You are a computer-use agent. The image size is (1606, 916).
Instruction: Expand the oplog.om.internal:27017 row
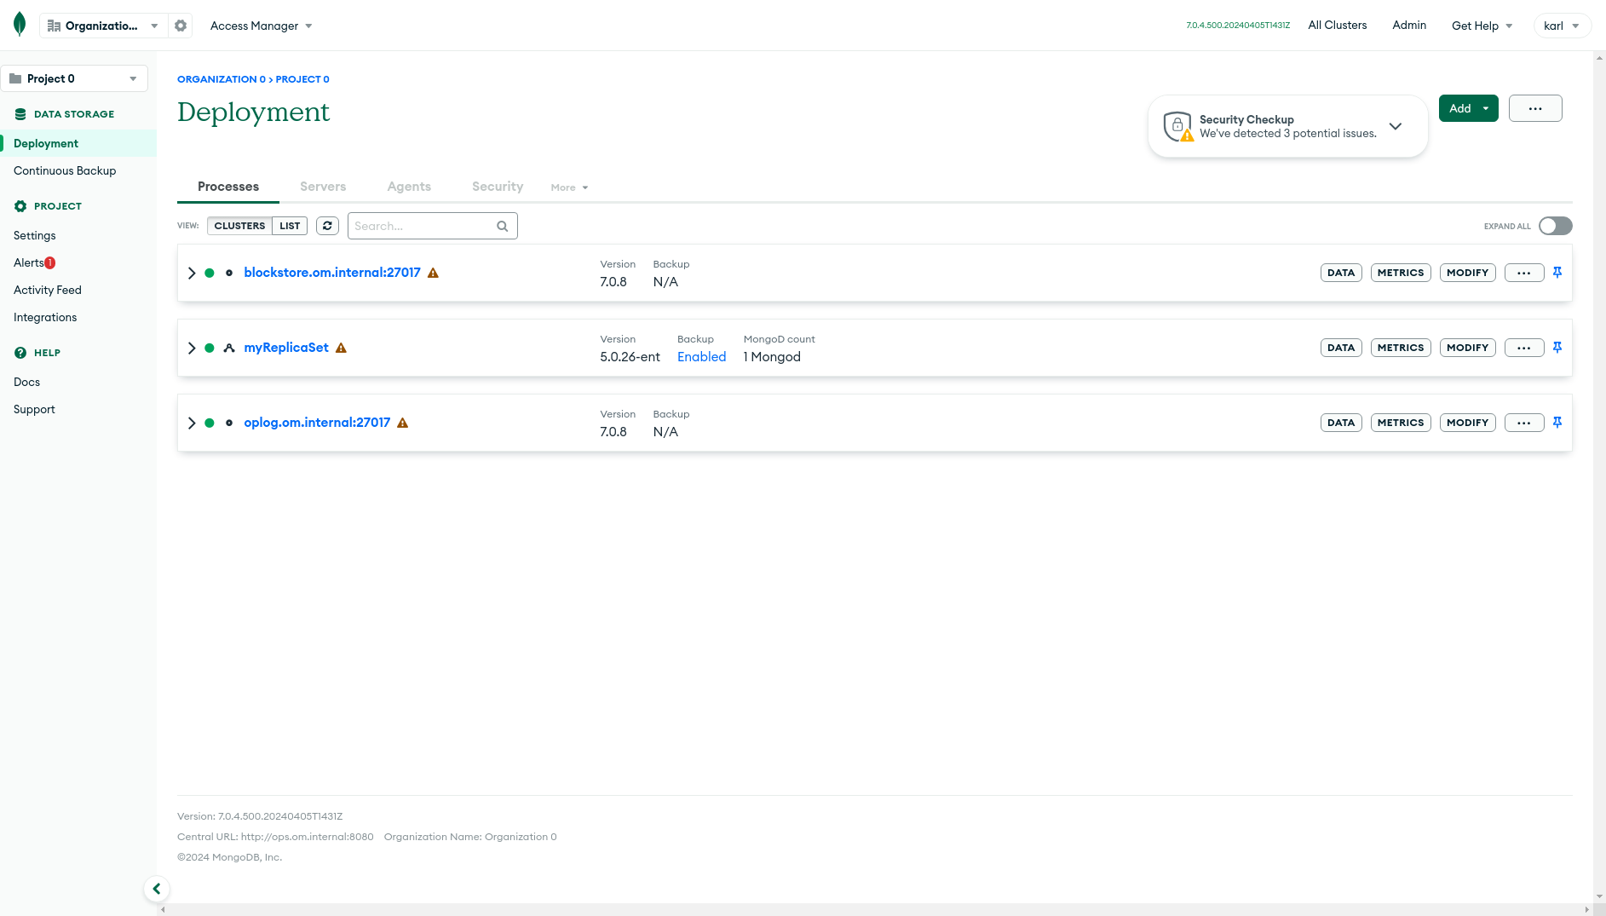click(192, 423)
